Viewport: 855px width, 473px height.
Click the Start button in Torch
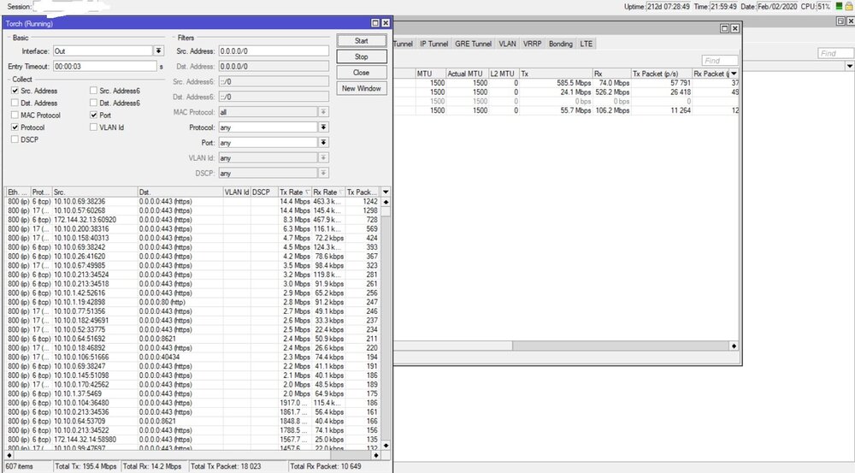tap(362, 41)
